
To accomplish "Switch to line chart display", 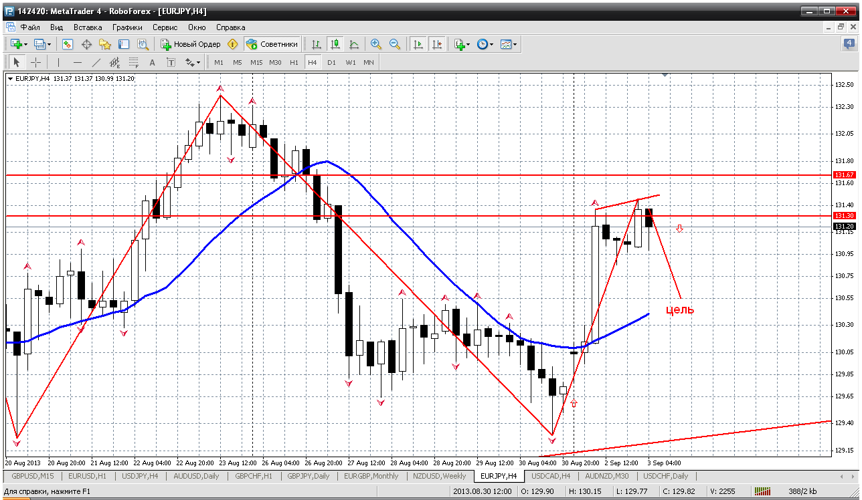I will pos(354,44).
